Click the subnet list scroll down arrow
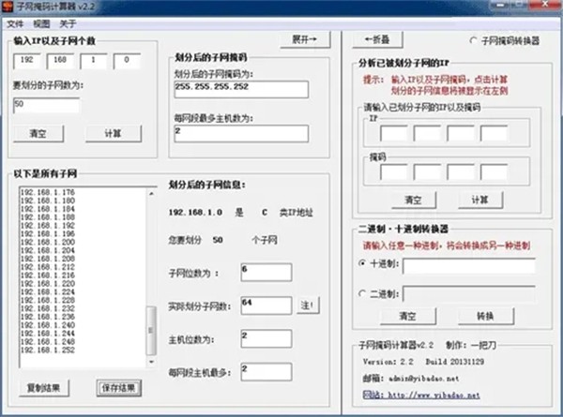The width and height of the screenshot is (563, 417). pyautogui.click(x=151, y=362)
